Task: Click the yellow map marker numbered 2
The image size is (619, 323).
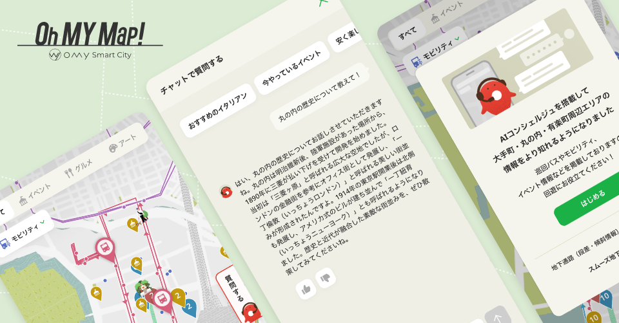Action: [177, 296]
